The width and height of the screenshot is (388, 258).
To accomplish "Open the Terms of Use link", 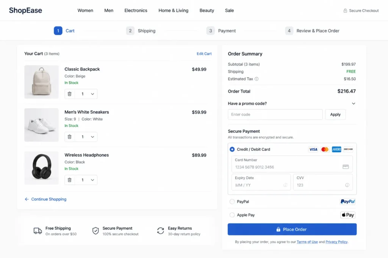I will point(307,242).
